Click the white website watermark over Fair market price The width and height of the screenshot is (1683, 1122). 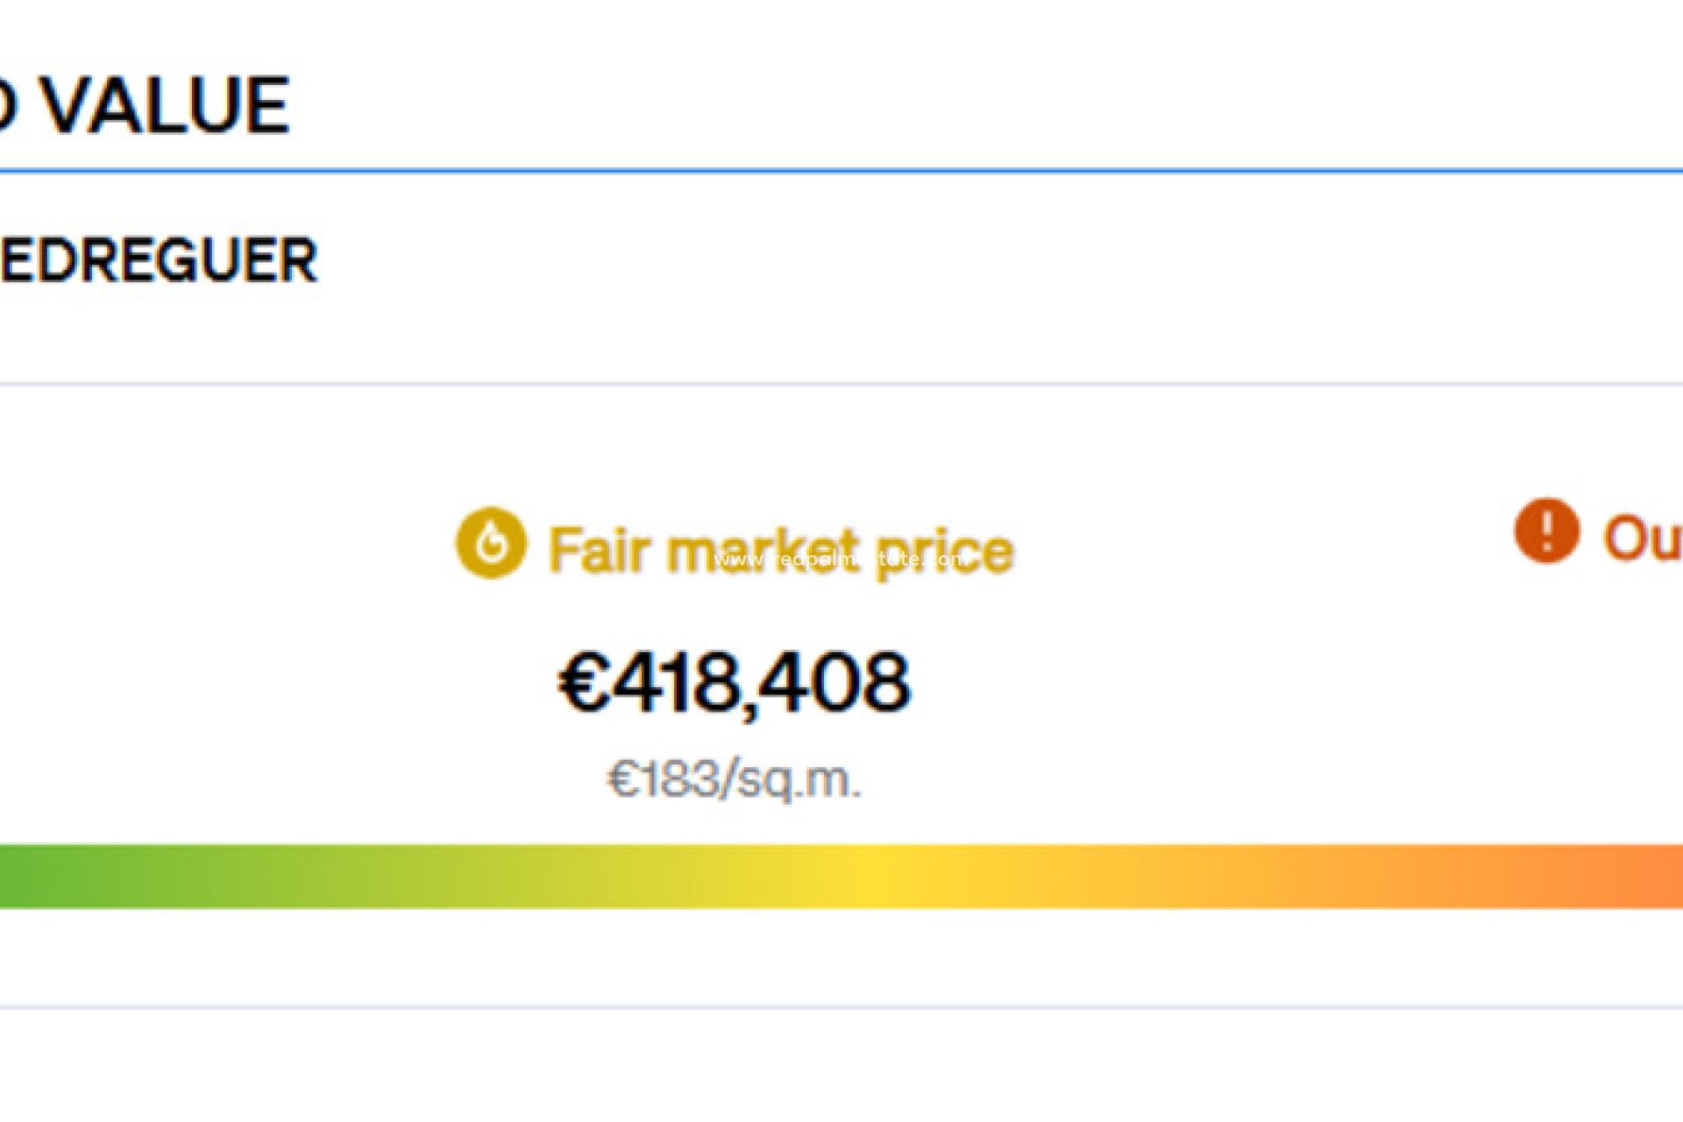(841, 559)
